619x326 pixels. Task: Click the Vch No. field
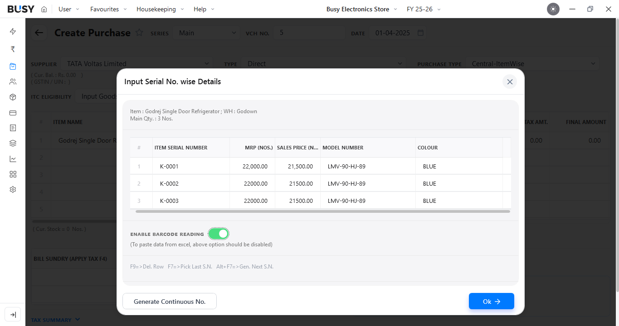(x=309, y=33)
